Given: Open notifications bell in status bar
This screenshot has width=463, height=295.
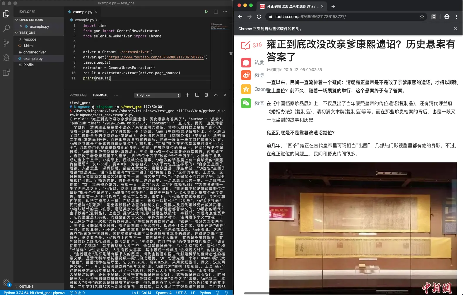Looking at the screenshot, I should click(226, 293).
